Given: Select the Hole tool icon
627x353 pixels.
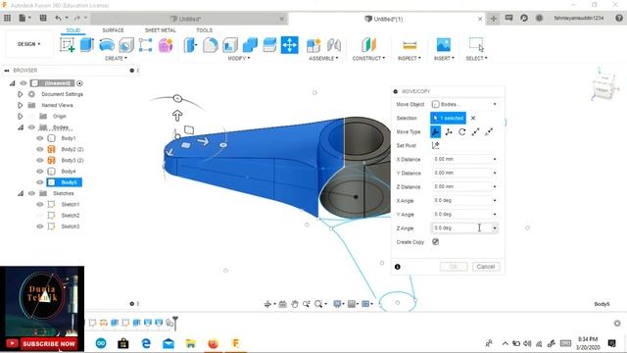Looking at the screenshot, I should tap(126, 45).
